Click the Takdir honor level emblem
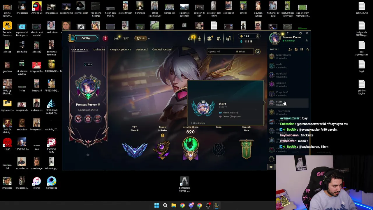 click(162, 150)
